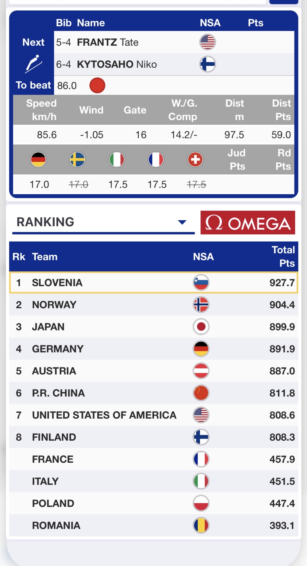Click the OMEGA sponsor logo
This screenshot has height=566, width=307.
click(248, 223)
